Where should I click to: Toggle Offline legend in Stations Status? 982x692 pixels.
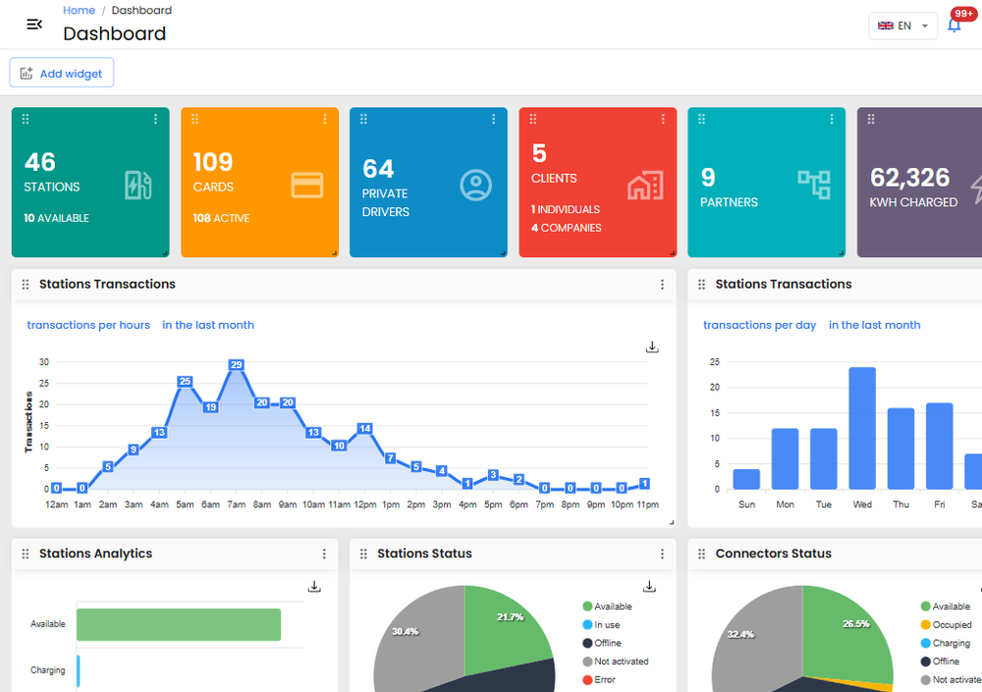(x=602, y=643)
